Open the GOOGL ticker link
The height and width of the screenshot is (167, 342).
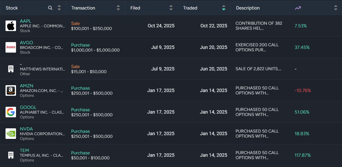[28, 107]
